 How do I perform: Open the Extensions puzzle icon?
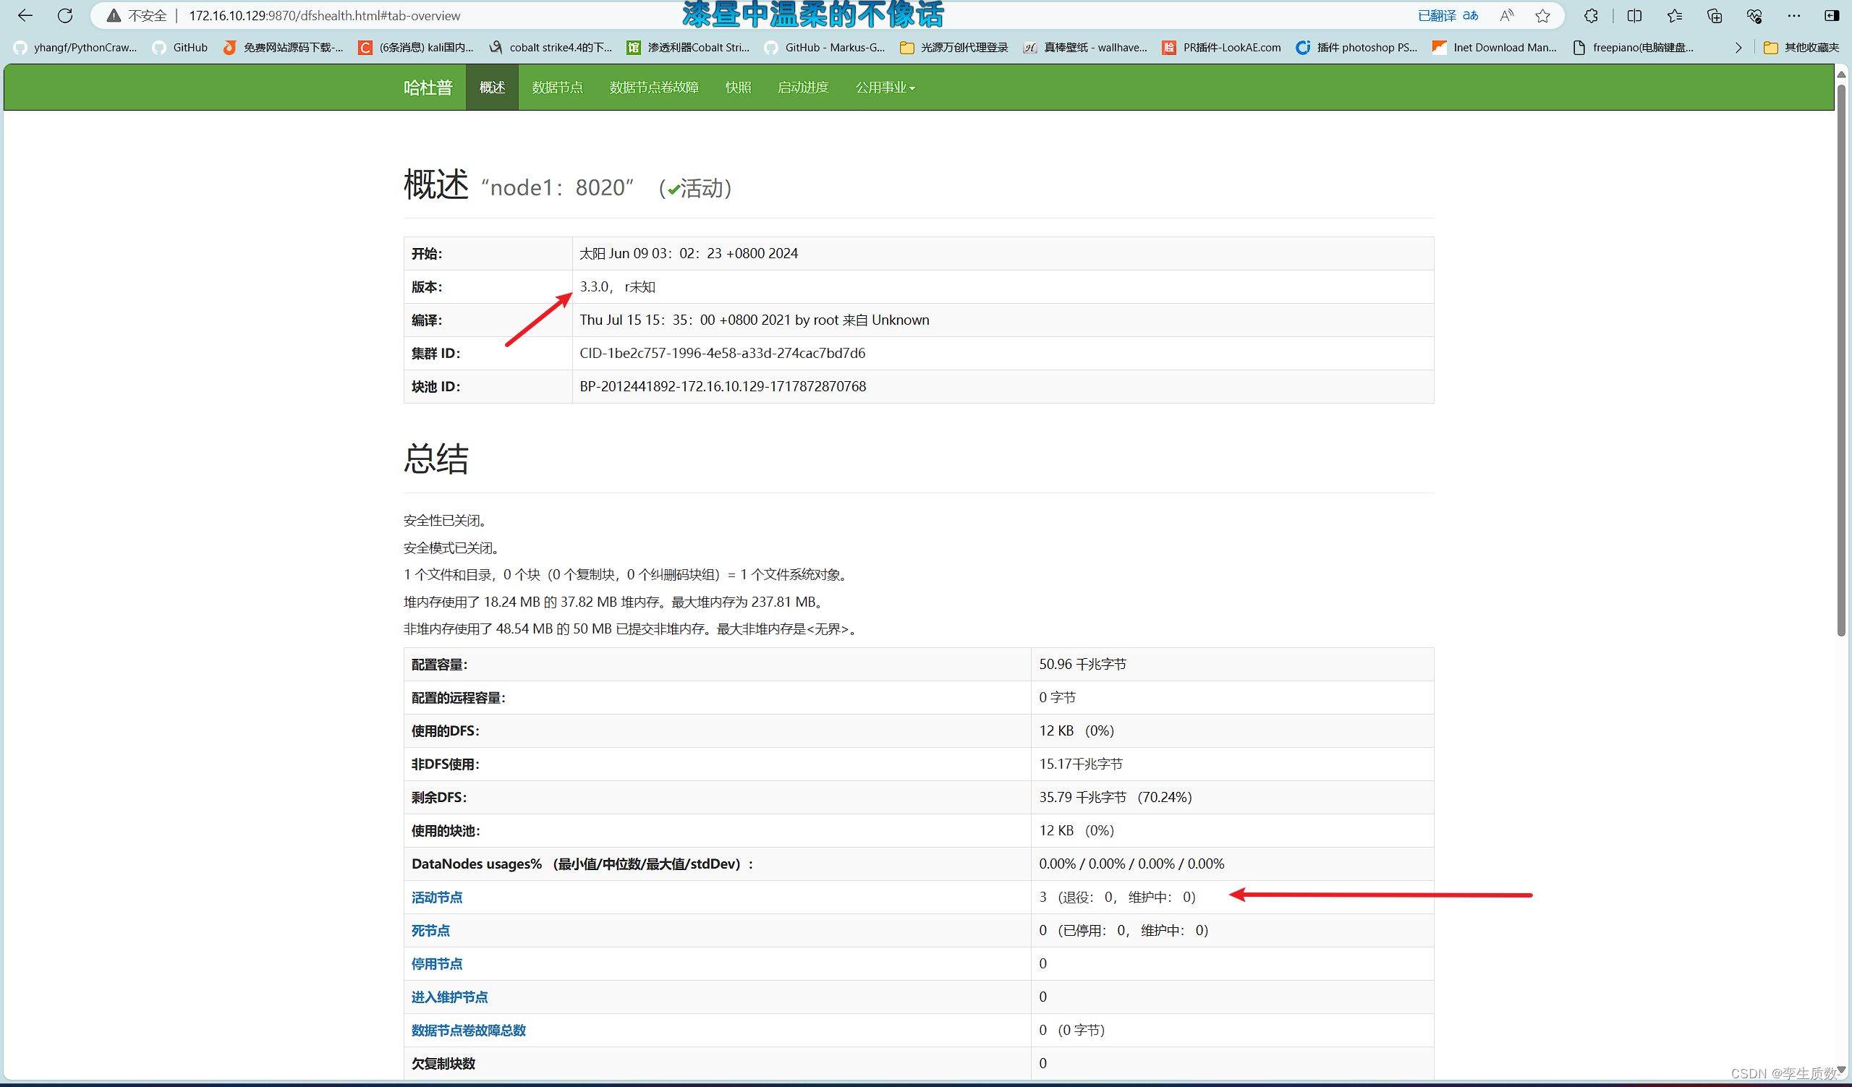pos(1591,15)
